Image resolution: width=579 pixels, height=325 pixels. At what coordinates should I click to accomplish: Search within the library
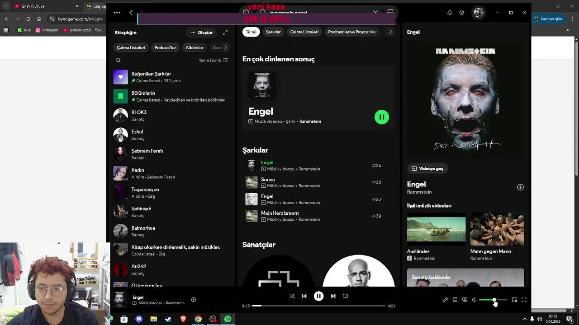pyautogui.click(x=118, y=60)
